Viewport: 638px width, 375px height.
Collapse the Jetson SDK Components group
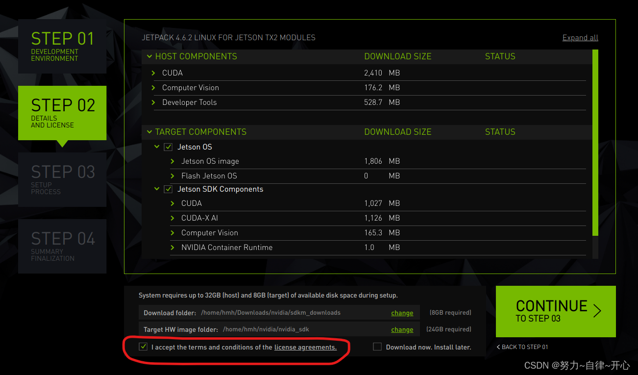[x=157, y=189]
